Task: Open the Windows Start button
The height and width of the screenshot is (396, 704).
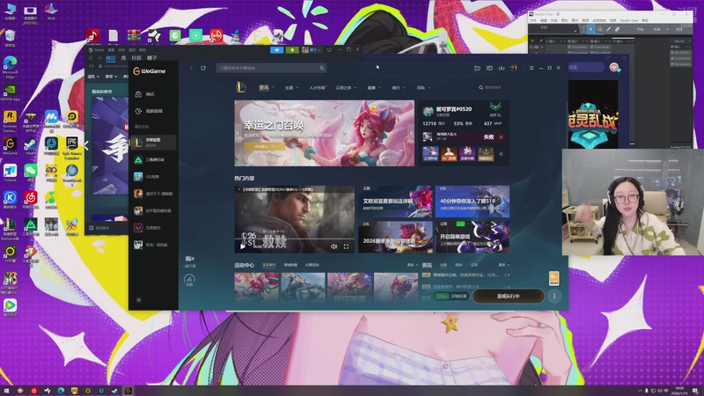Action: tap(6, 391)
